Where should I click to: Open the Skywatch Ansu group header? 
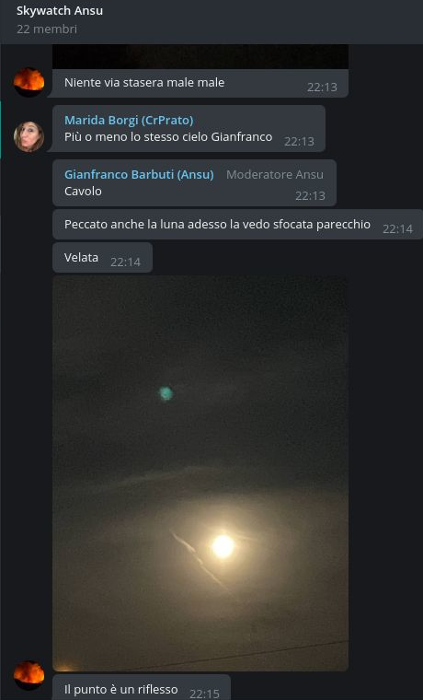coord(60,11)
